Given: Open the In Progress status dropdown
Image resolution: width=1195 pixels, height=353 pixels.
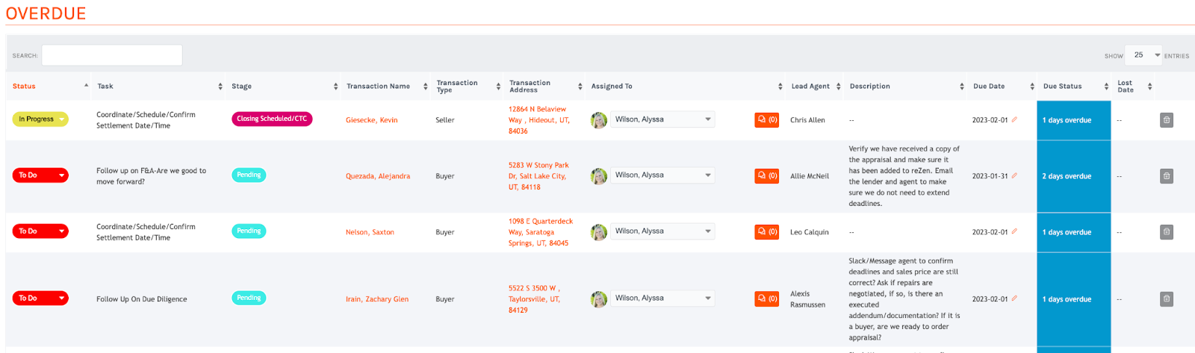Looking at the screenshot, I should 40,119.
